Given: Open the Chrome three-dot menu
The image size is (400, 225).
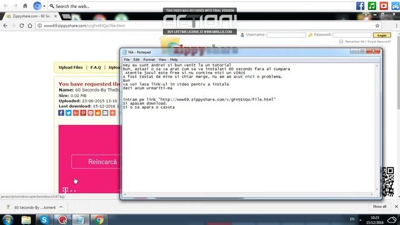Looking at the screenshot, I should [x=396, y=26].
